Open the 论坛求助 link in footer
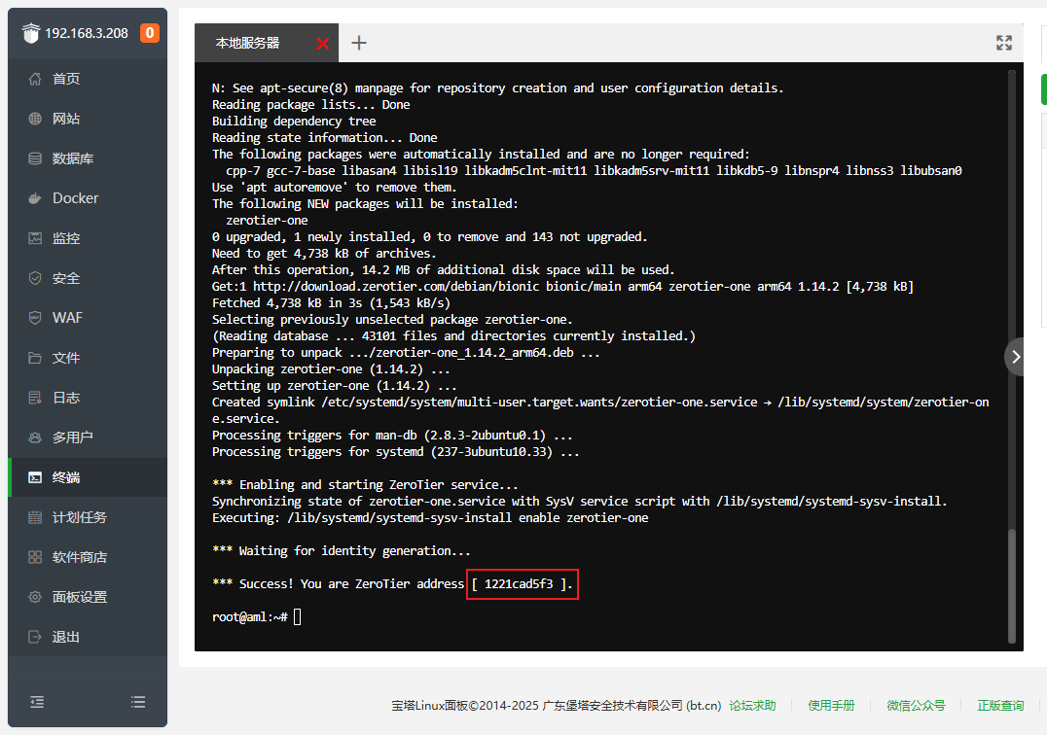The width and height of the screenshot is (1047, 735). [752, 706]
